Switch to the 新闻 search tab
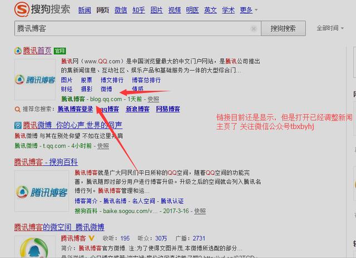This screenshot has width=356, height=258. coord(85,11)
